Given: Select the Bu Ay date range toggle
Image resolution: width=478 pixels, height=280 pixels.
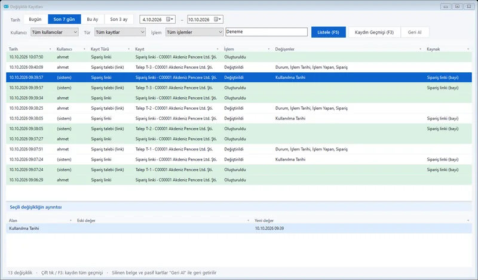Looking at the screenshot, I should point(93,19).
